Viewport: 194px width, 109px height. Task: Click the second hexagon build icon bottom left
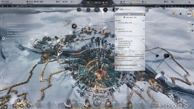click(x=22, y=106)
